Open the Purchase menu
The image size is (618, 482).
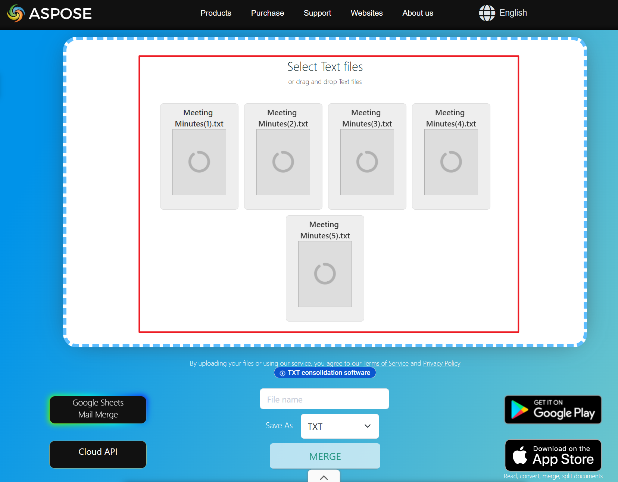coord(268,13)
